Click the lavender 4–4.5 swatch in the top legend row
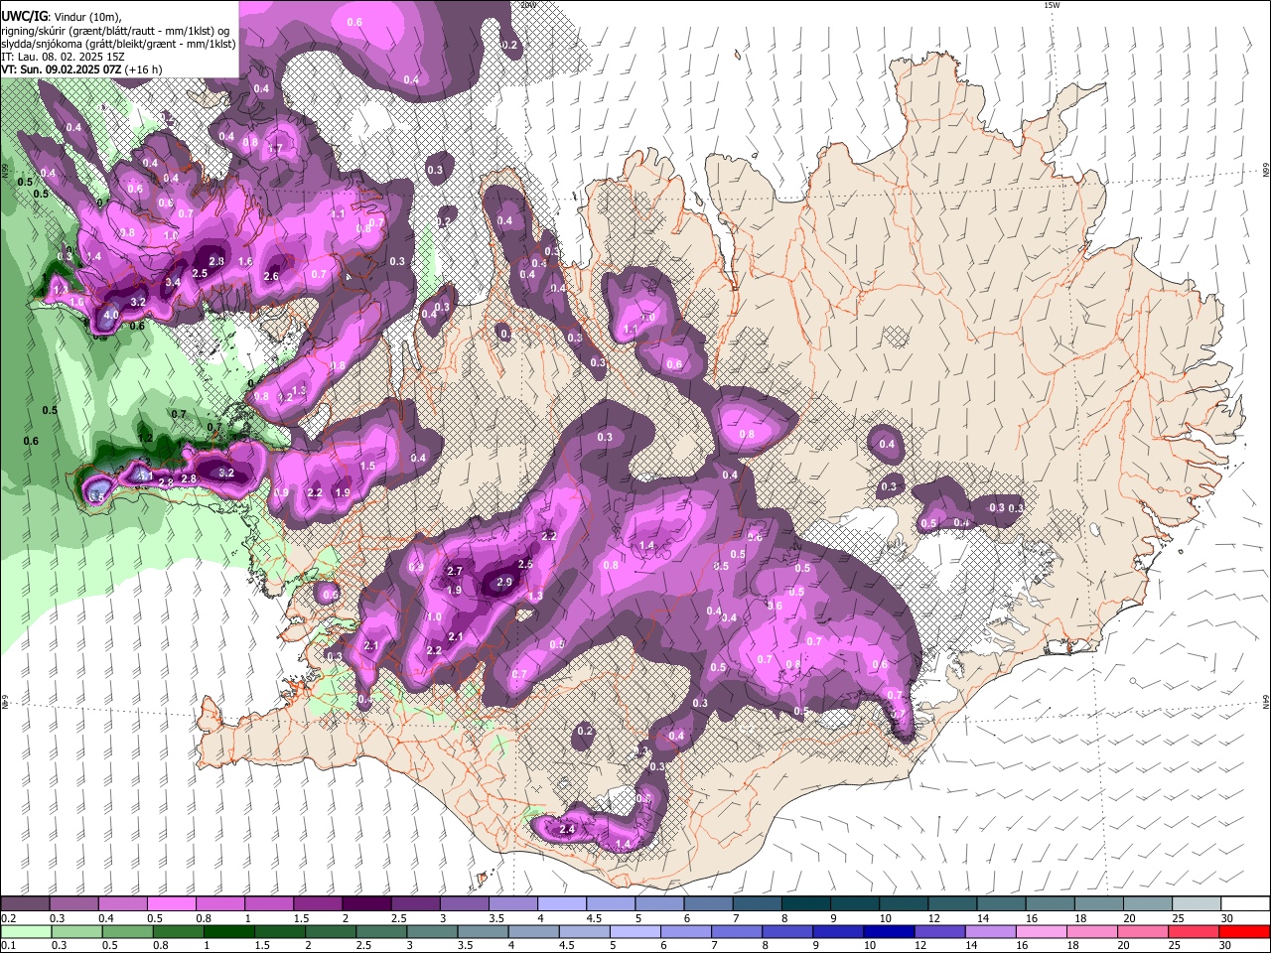 [561, 904]
